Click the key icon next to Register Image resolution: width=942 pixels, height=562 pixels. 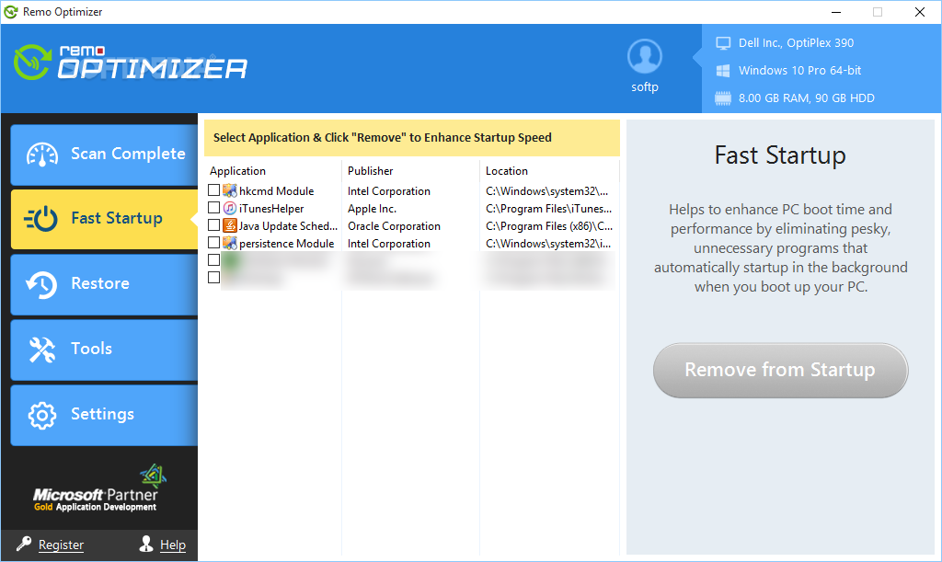24,544
